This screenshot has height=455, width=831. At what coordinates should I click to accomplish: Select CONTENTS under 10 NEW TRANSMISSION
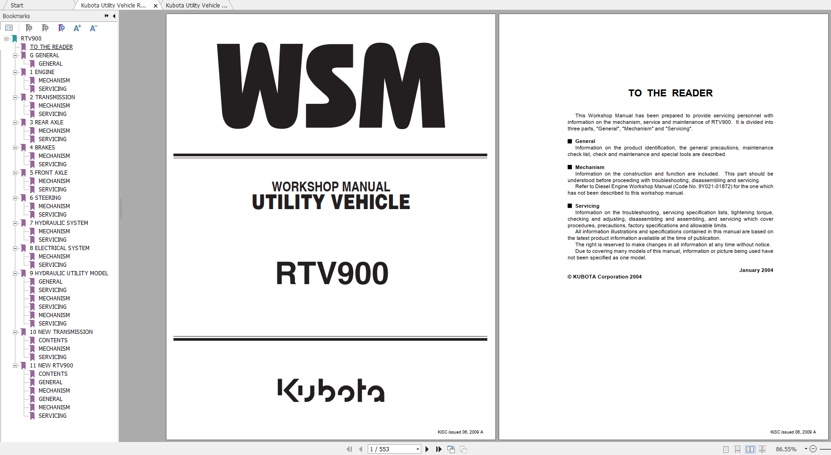coord(53,340)
